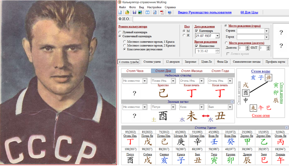289x166 pixels.
Task: Click the boxed 未 in the season diagram
Action: (x=253, y=108)
